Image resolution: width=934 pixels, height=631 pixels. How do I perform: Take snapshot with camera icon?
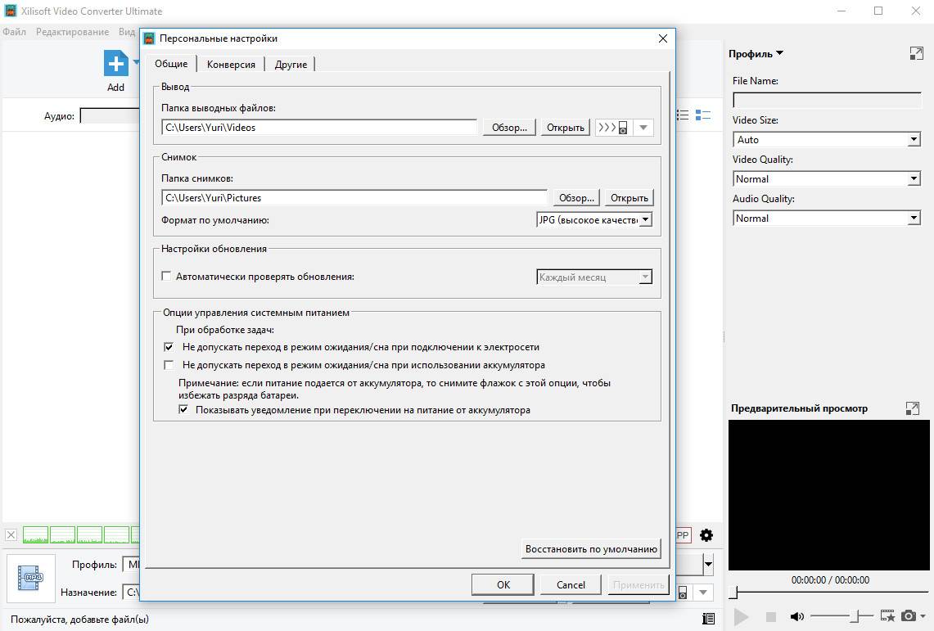[x=909, y=616]
